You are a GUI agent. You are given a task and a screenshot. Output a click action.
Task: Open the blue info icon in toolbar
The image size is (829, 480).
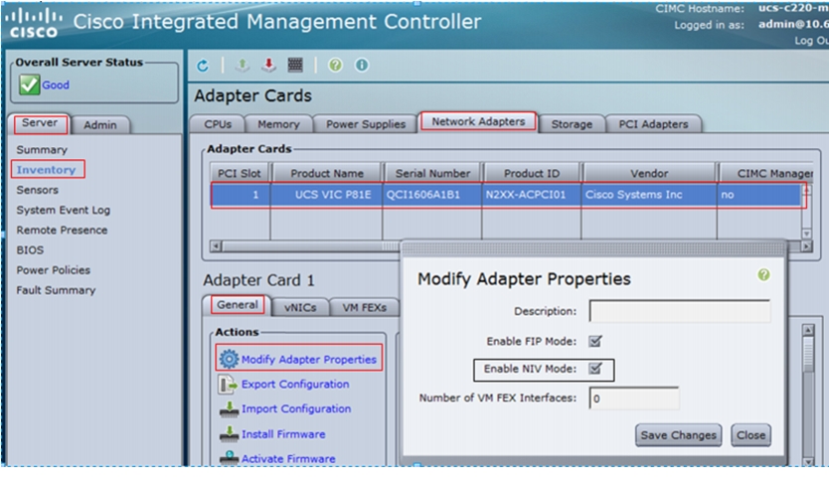point(362,65)
